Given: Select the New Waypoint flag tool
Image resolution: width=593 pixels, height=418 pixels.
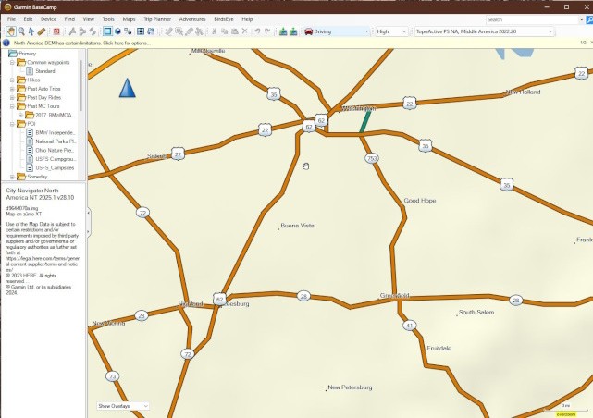Looking at the screenshot, I should click(x=72, y=31).
